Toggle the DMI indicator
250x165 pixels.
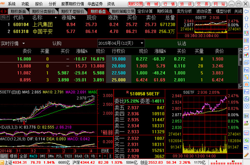(x=42, y=156)
